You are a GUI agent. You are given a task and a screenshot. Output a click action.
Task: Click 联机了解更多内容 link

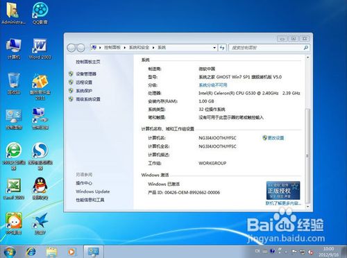tap(283, 203)
